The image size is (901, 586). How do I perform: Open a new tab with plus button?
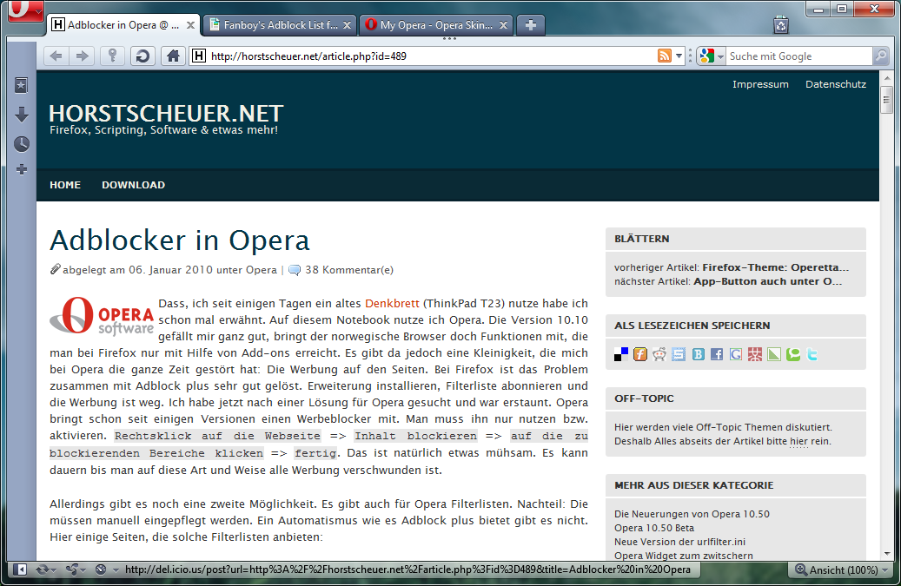(x=531, y=25)
